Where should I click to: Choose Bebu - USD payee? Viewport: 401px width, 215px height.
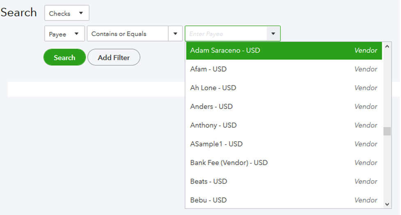point(284,200)
